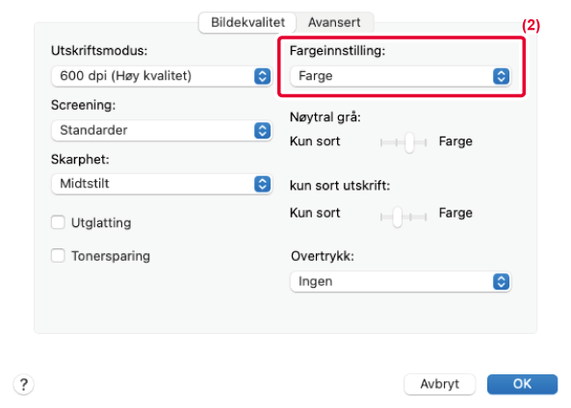Open the 600 dpi (Høy kvalitet) dropdown
This screenshot has height=408, width=571.
[162, 76]
